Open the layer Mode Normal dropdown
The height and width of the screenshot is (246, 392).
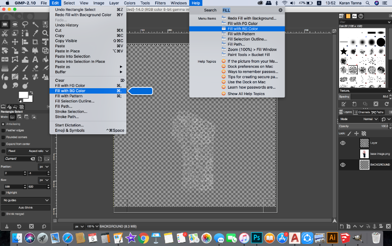click(x=359, y=119)
